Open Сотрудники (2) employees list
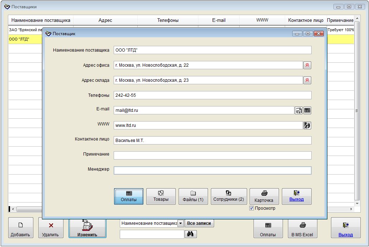Screen dimensions: 369x247 click(x=228, y=196)
